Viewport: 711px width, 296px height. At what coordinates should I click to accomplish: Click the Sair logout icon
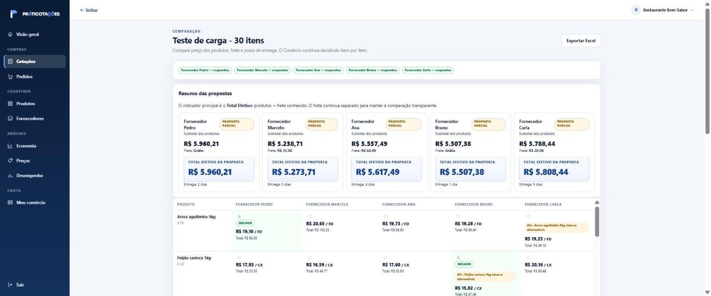10,285
